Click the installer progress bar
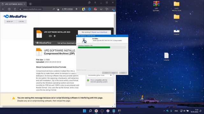 pos(102,47)
